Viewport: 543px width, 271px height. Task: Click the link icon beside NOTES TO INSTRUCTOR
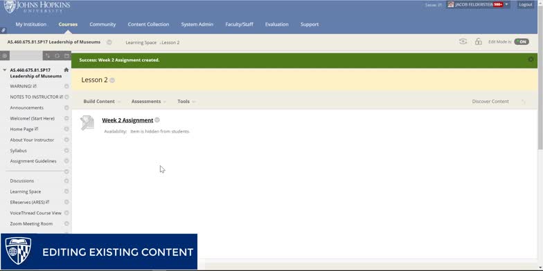(61, 97)
